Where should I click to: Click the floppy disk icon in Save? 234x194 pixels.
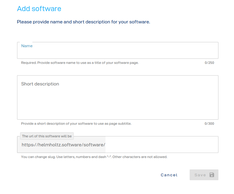point(212,175)
